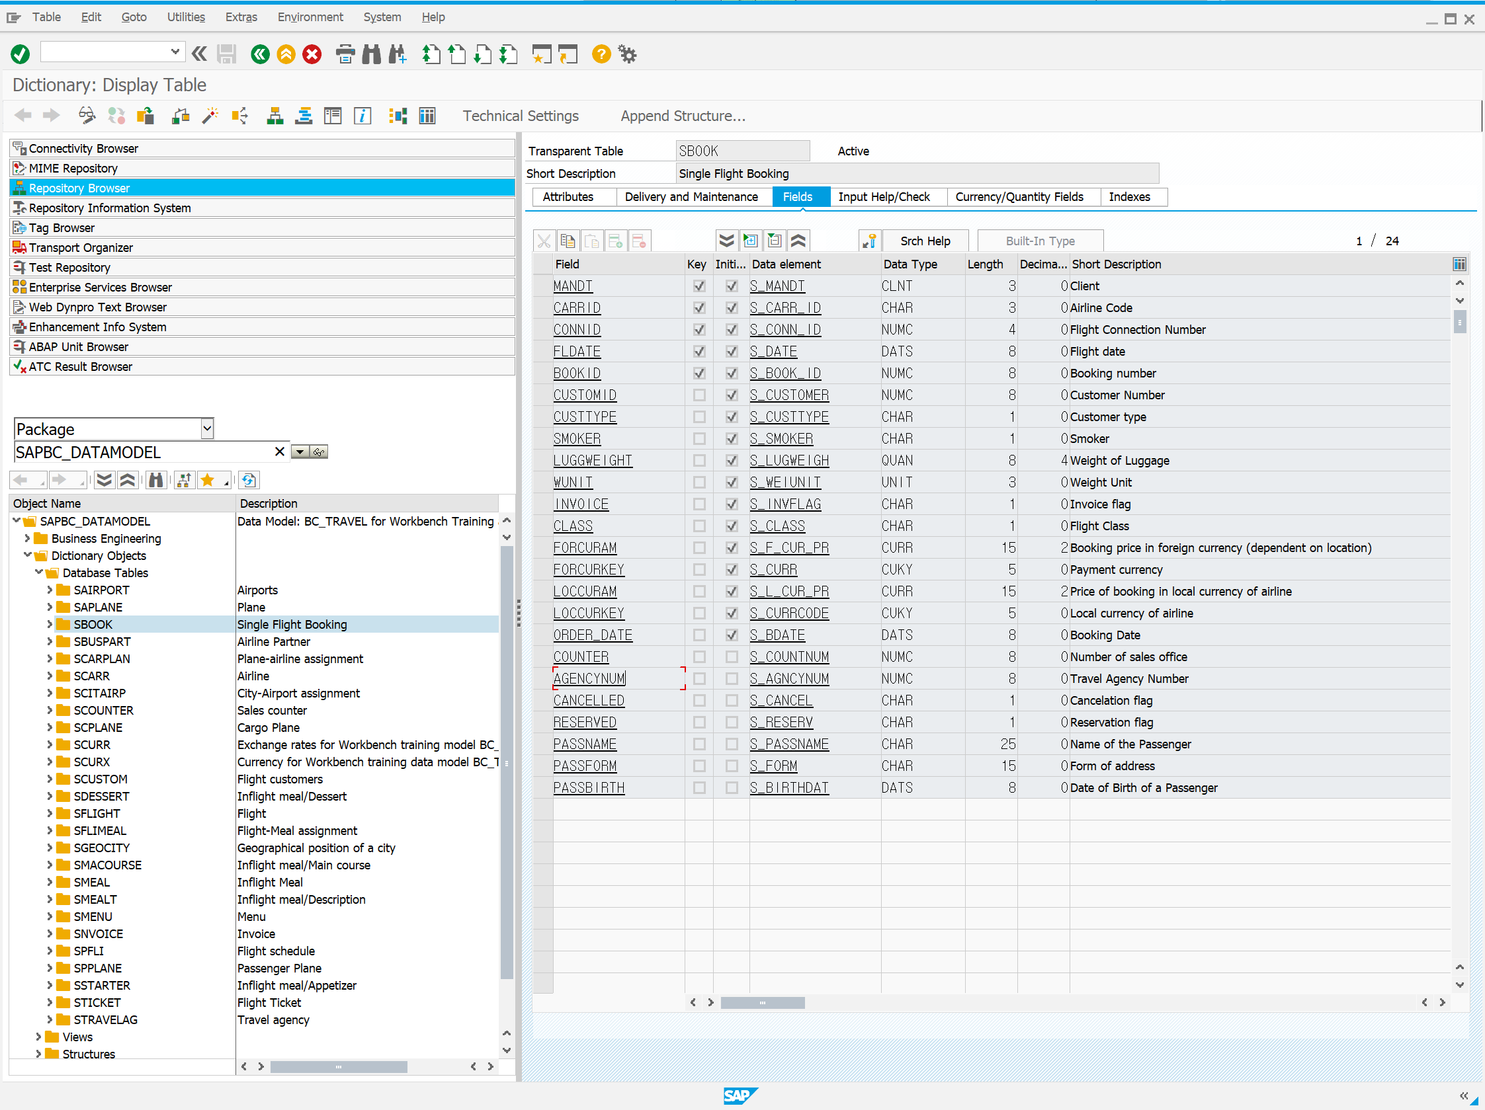Click the Technical Settings button

coord(521,116)
